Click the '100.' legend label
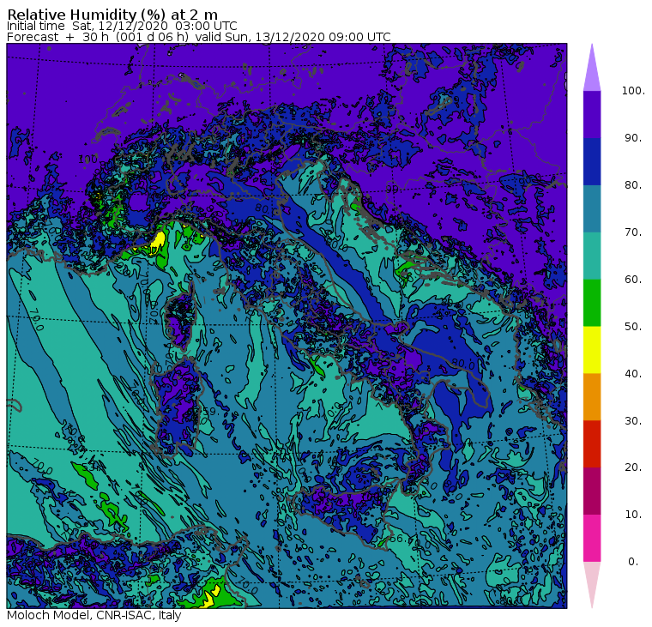Screen dimensions: 652x627 [x=633, y=91]
